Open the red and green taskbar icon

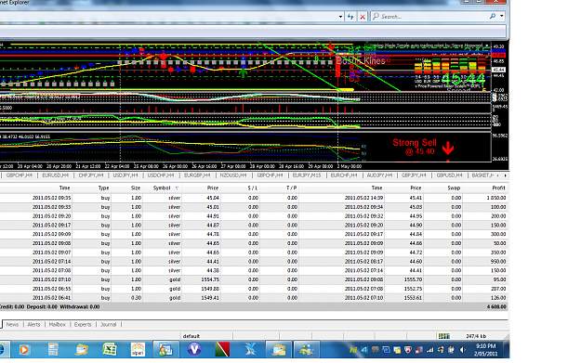[x=222, y=350]
